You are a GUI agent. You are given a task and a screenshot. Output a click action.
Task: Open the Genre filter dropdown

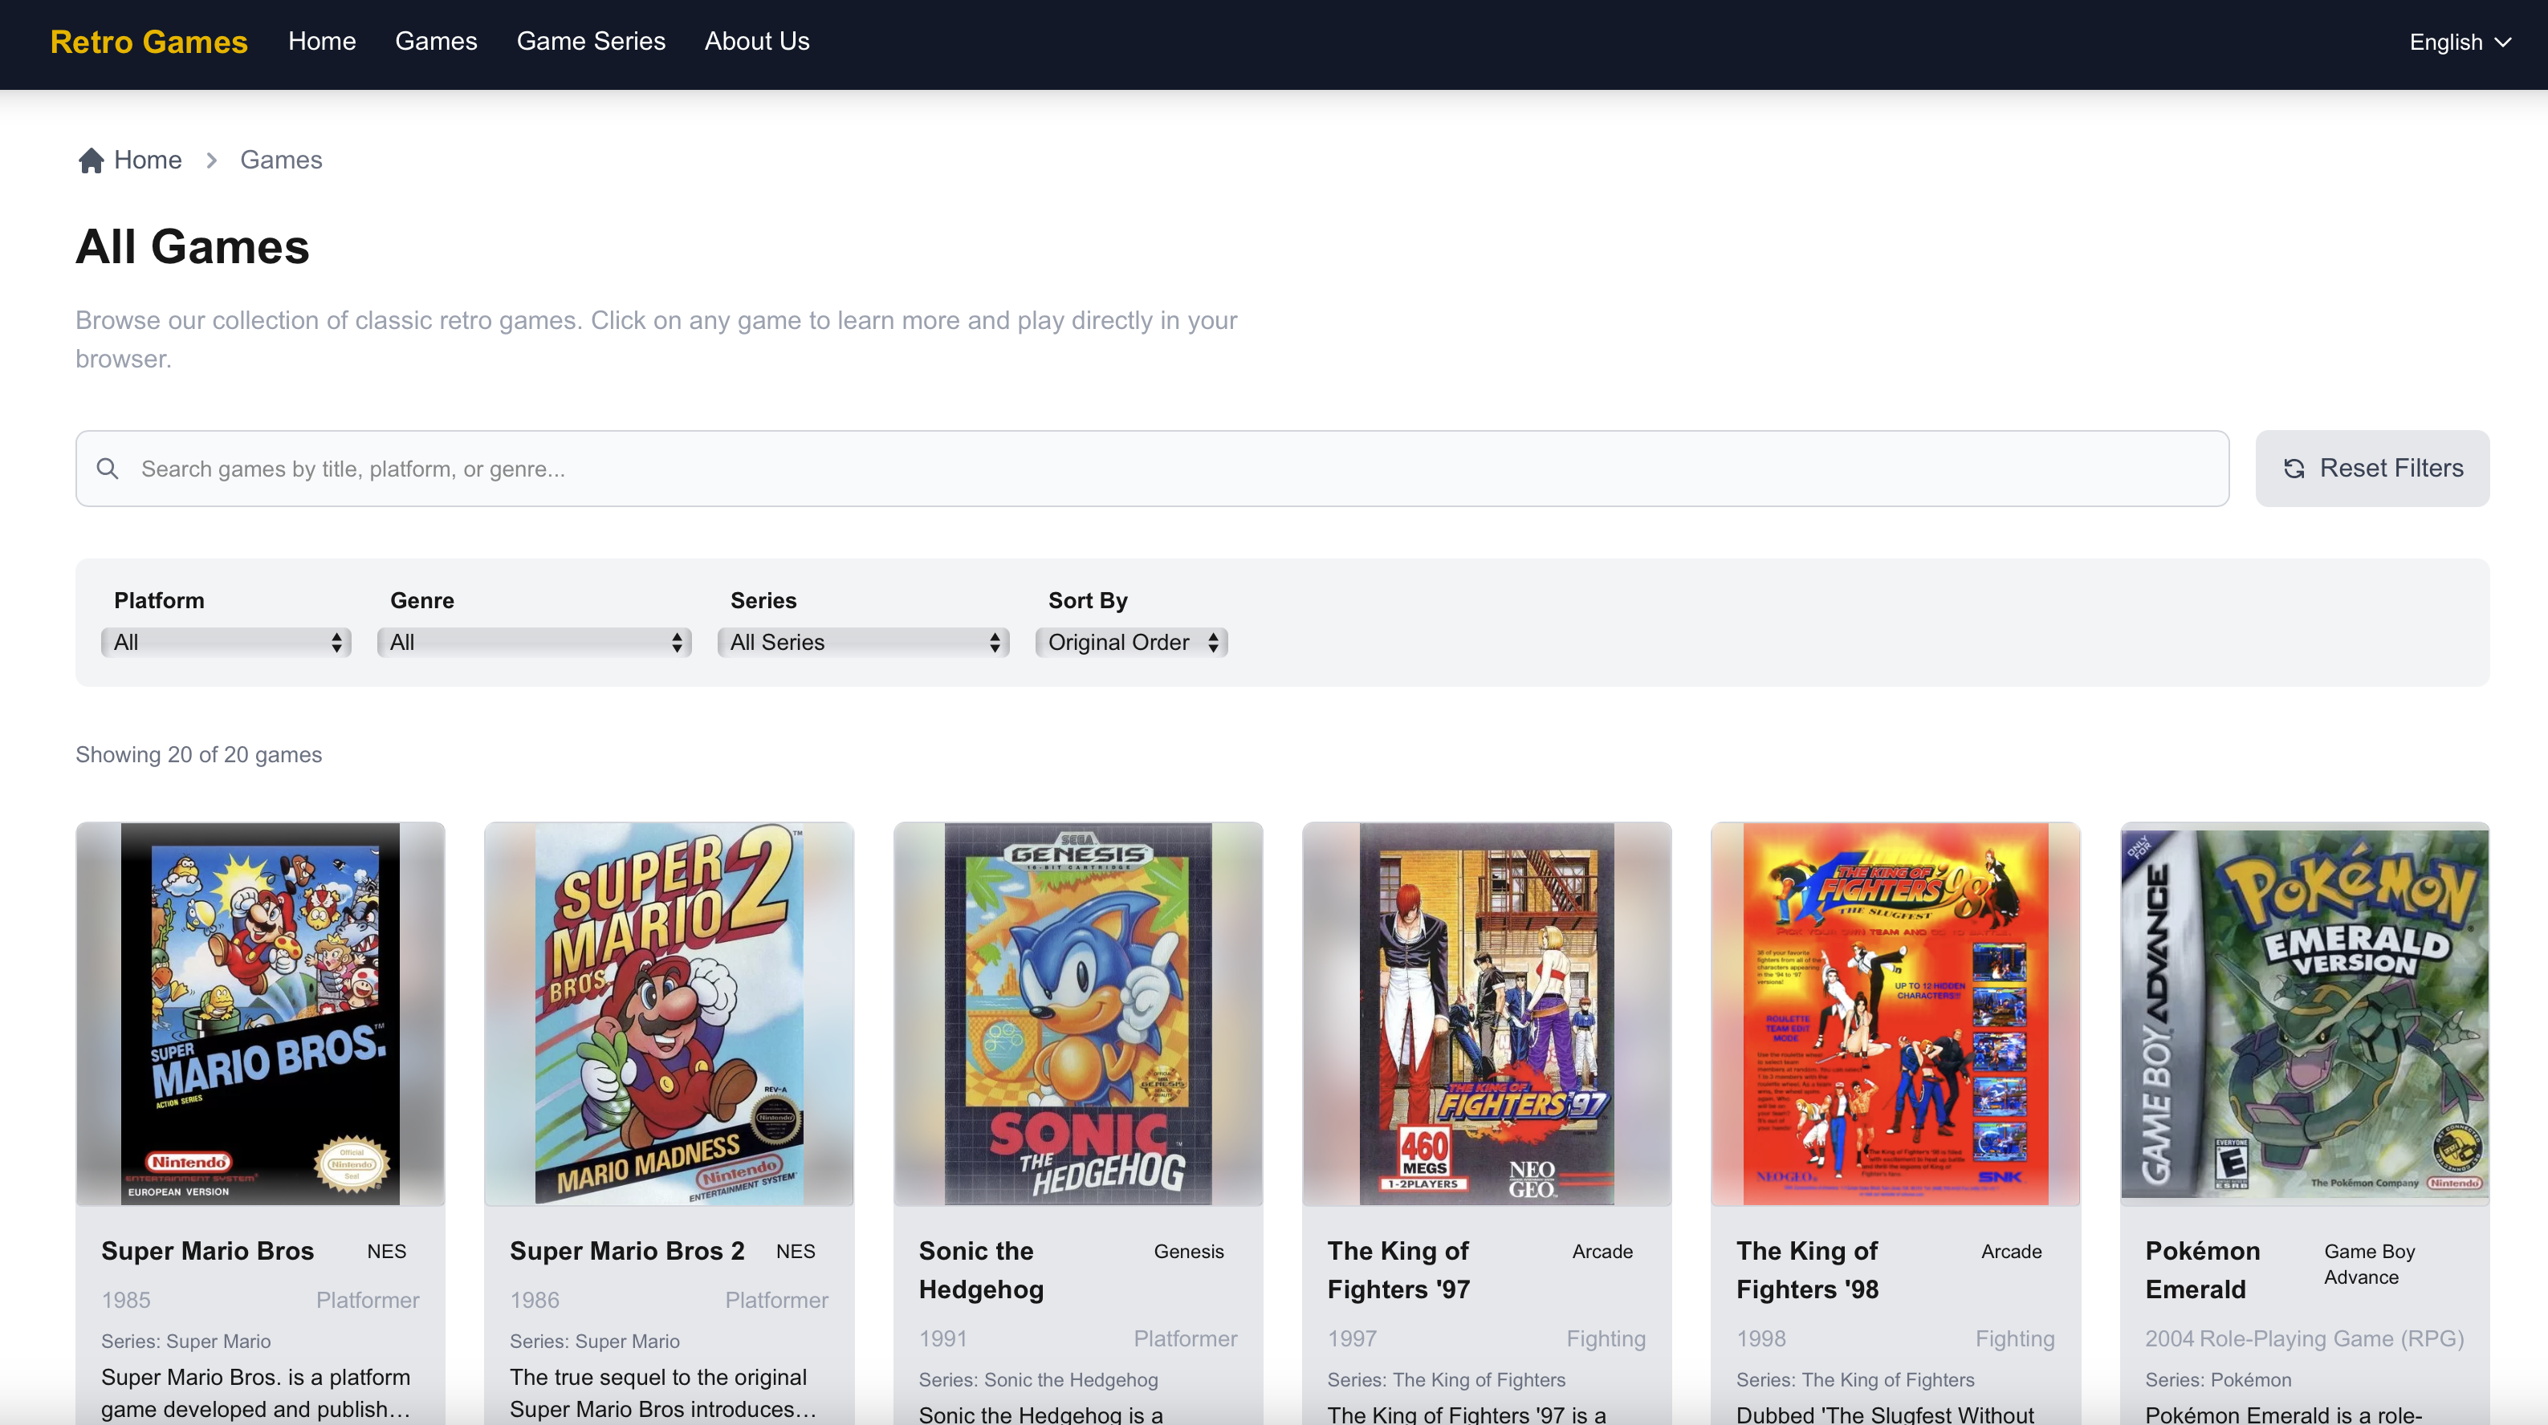(534, 643)
